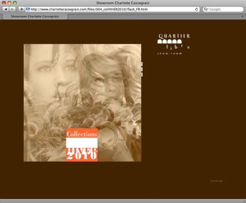This screenshot has height=203, width=246.
Task: Go back with the browser Back arrow
Action: 6,9
